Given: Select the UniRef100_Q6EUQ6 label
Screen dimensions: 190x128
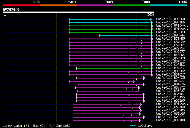Looking at the screenshot, I should click(x=170, y=114).
